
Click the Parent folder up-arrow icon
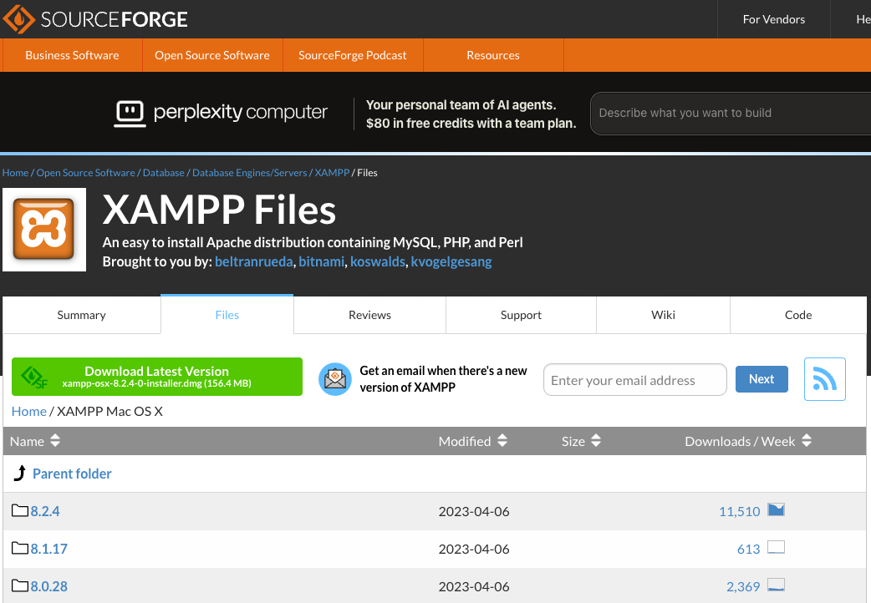20,474
